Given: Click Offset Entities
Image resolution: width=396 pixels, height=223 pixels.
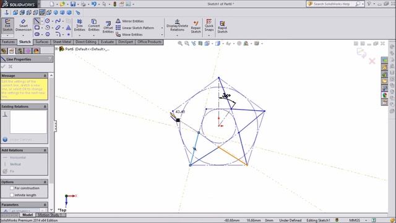Looking at the screenshot, I should pos(108,27).
